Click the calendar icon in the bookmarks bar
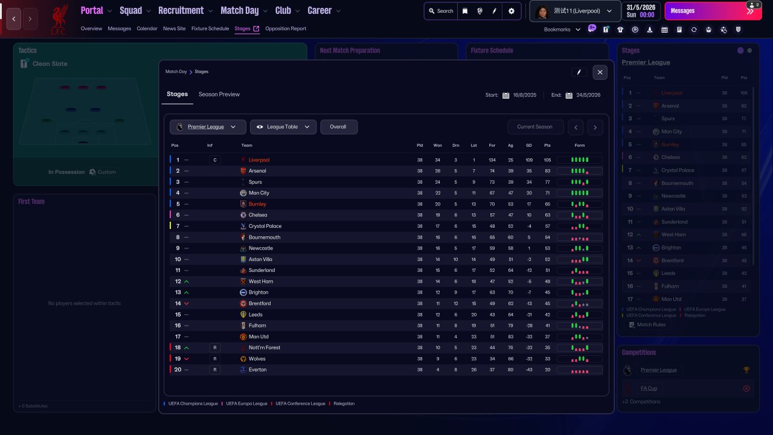The width and height of the screenshot is (773, 435). 664,29
